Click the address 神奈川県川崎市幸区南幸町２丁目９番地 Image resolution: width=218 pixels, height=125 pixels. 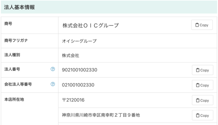(x=101, y=115)
